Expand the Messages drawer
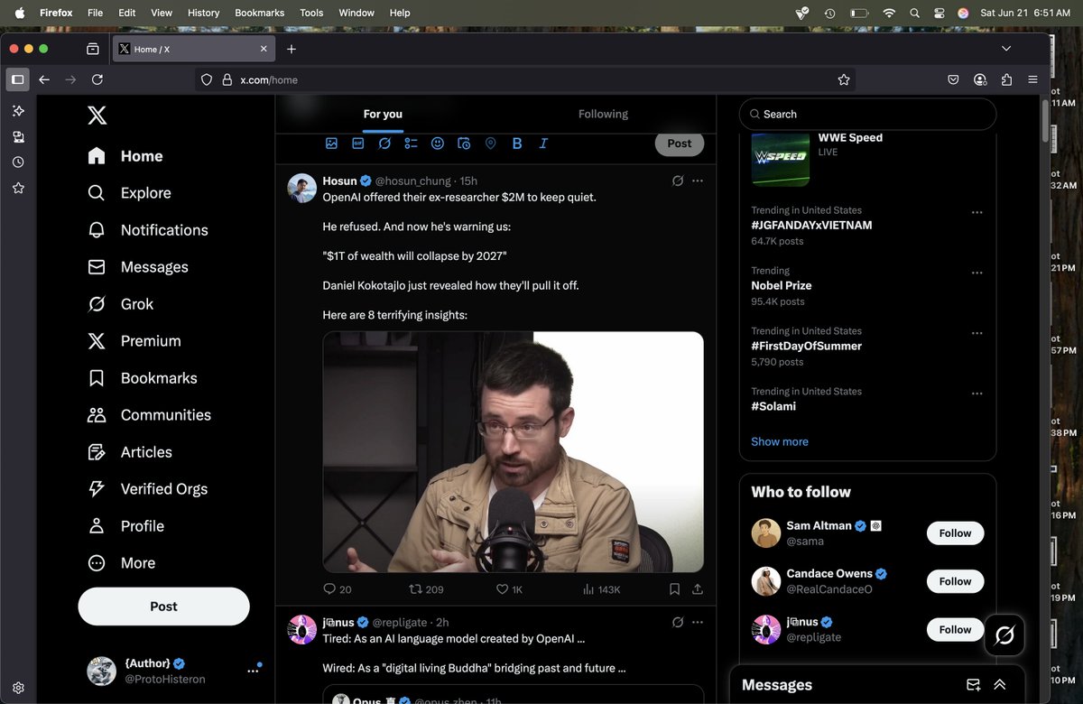 click(x=1000, y=685)
